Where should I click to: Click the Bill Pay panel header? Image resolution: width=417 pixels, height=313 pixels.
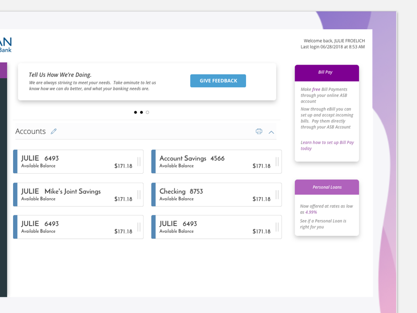click(326, 73)
